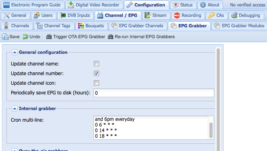The height and width of the screenshot is (151, 267).
Task: Click the Cron textarea scrollbar thumb
Action: [211, 130]
